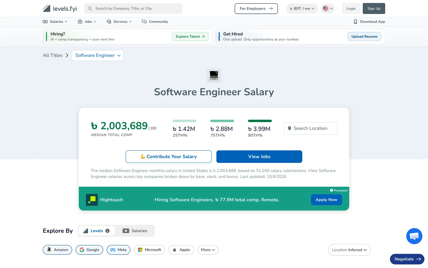The height and width of the screenshot is (268, 428).
Task: Click the 90TH% percentile bar
Action: click(260, 121)
